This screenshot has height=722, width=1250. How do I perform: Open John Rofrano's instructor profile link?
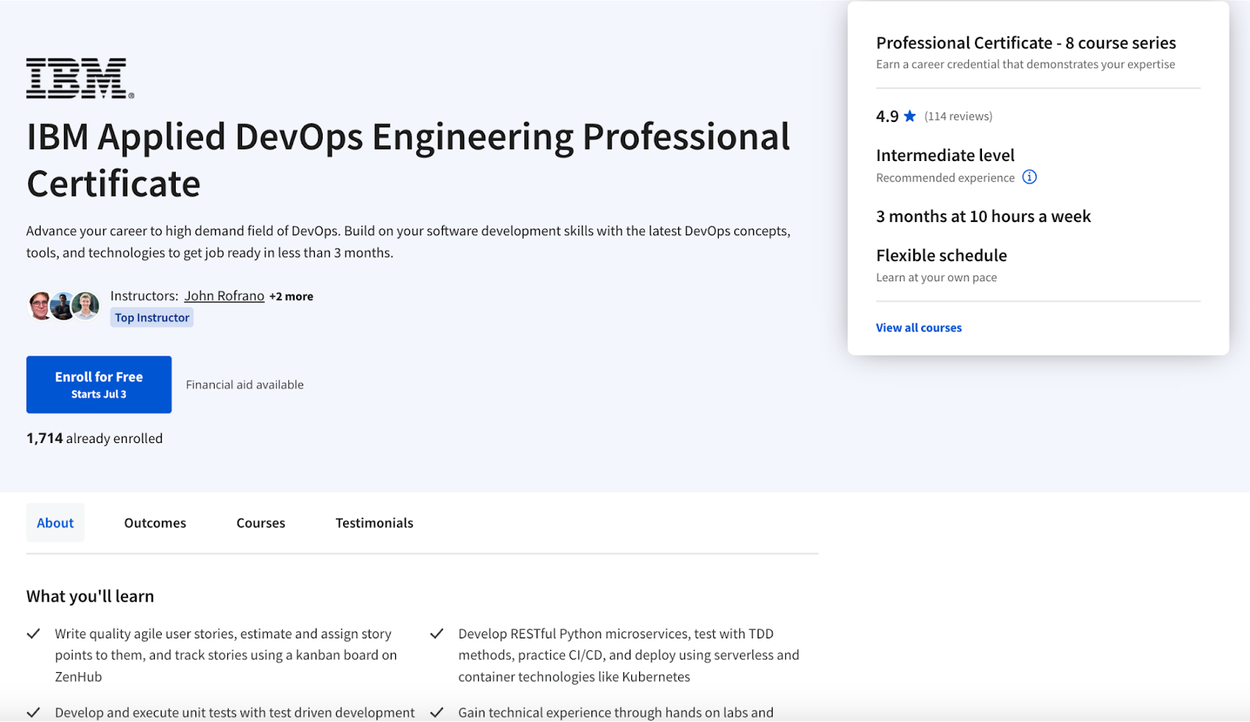pyautogui.click(x=224, y=296)
